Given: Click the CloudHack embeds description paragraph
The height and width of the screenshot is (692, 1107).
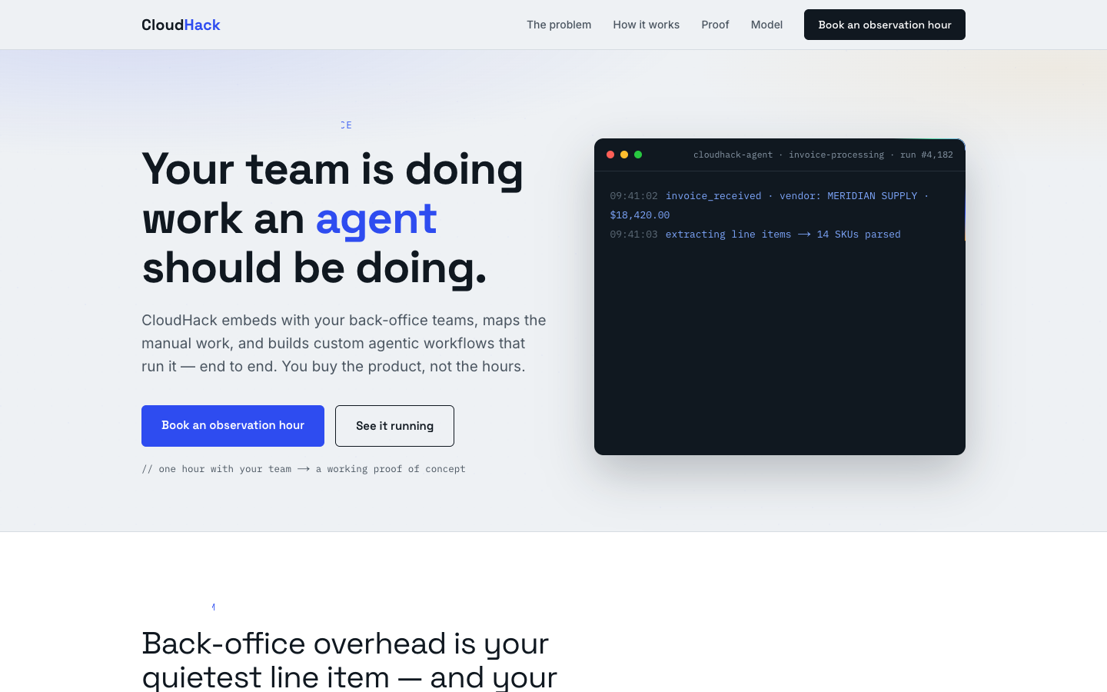Looking at the screenshot, I should pos(344,343).
